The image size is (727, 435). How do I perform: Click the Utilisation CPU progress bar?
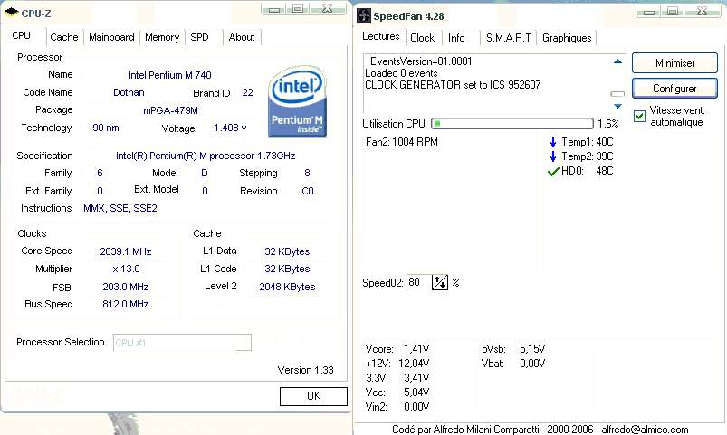(512, 123)
